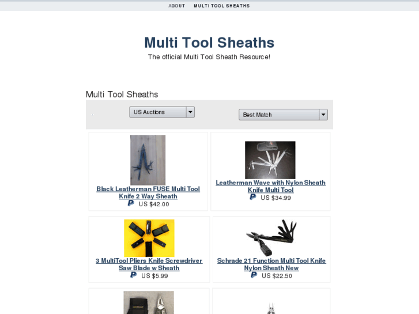Click the tagline 'The official Multi Tool Sheath Resource!'
This screenshot has width=419, height=314.
(x=209, y=57)
